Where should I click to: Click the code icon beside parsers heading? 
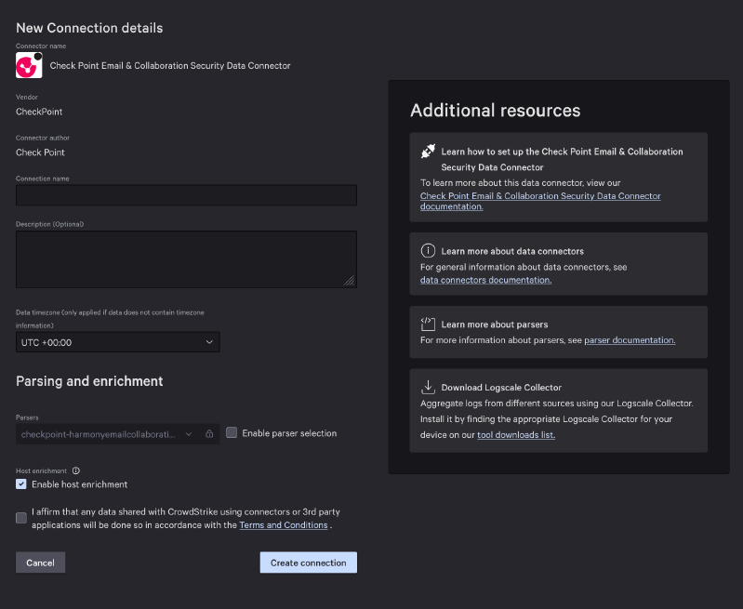click(428, 324)
